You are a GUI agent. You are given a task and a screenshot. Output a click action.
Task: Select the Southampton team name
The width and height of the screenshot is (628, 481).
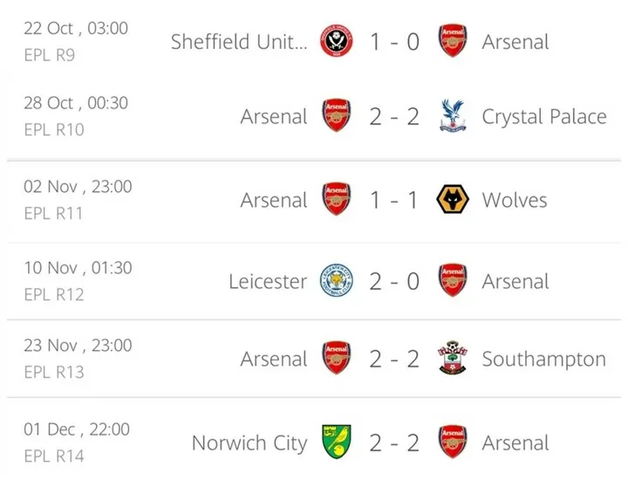tap(543, 359)
